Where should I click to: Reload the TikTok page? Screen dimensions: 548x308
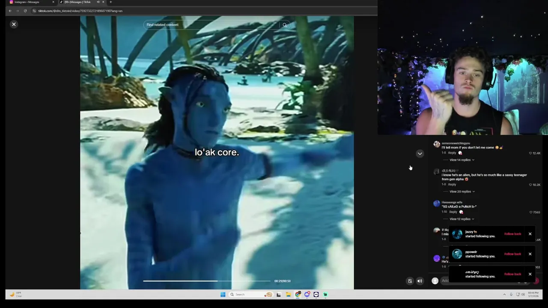[25, 11]
